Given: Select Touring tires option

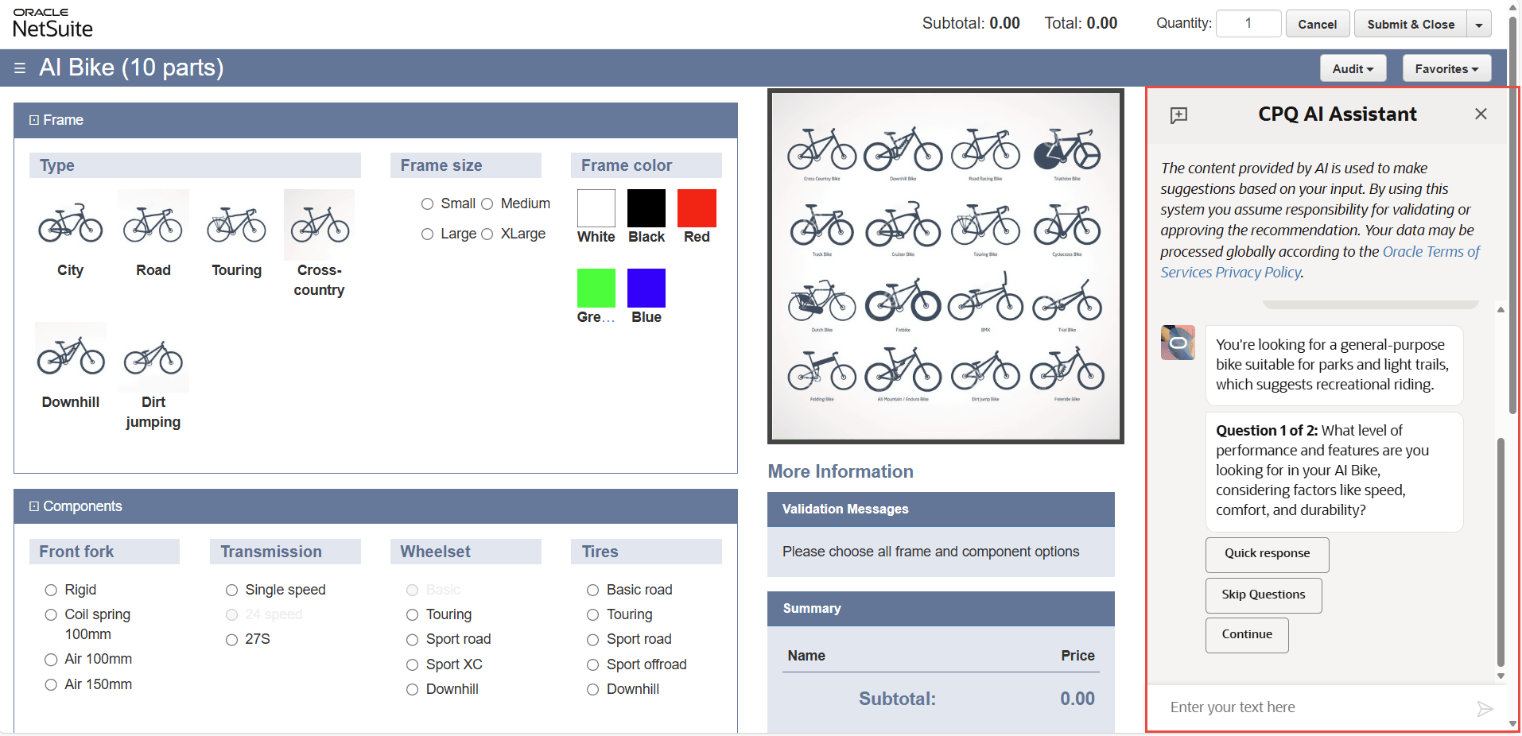Looking at the screenshot, I should (x=592, y=615).
